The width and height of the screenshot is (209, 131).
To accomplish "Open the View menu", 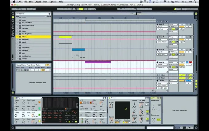I will click(x=45, y=2).
